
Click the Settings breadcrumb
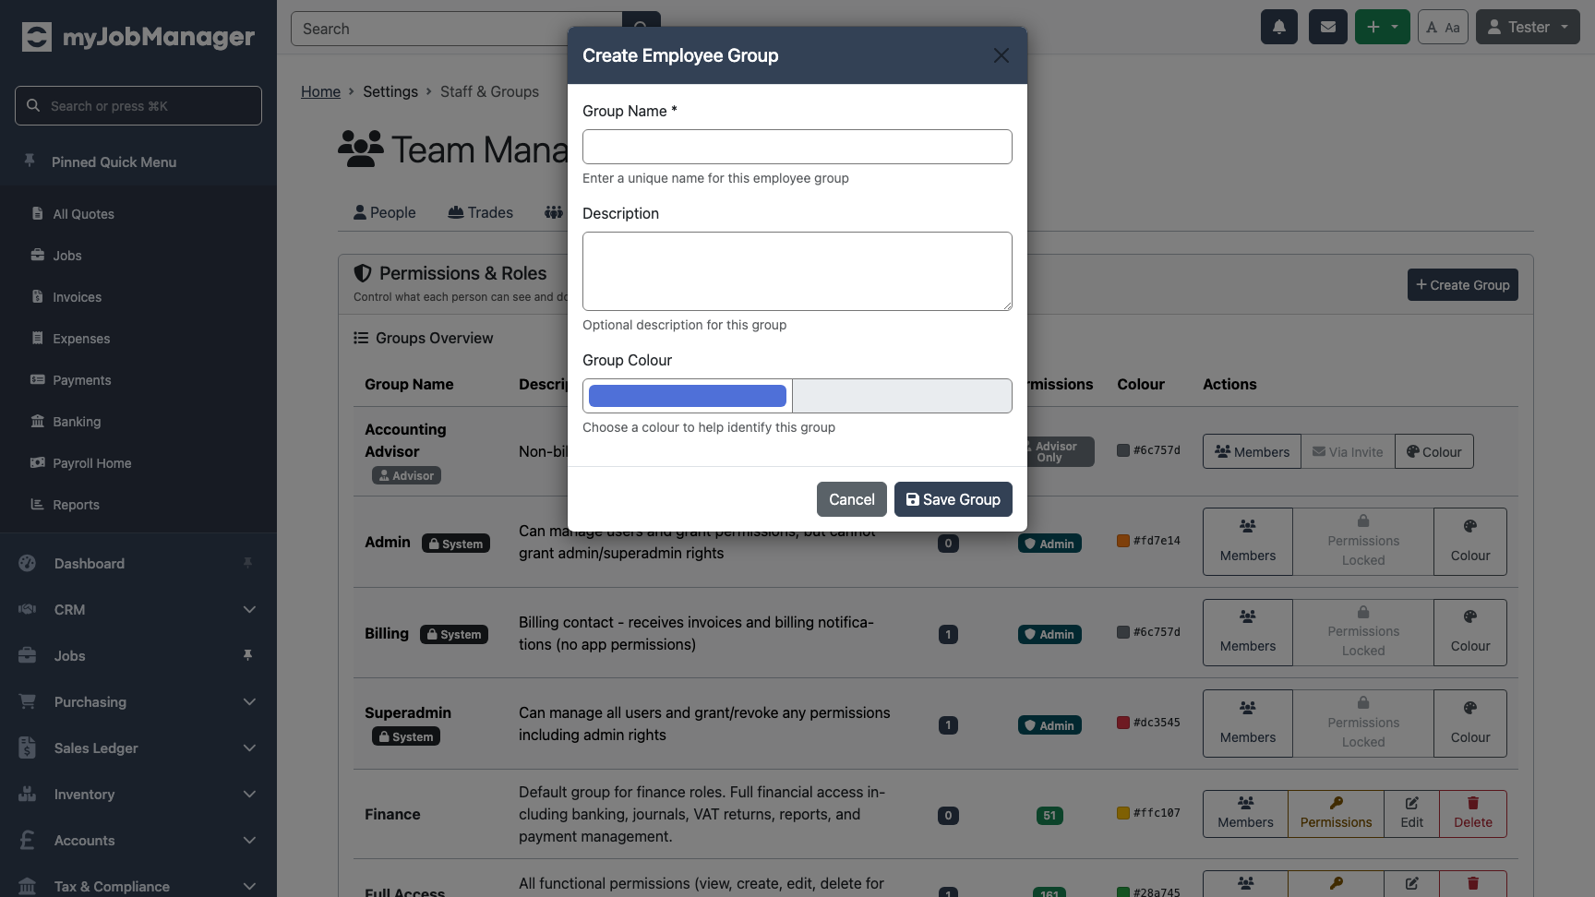(x=390, y=91)
